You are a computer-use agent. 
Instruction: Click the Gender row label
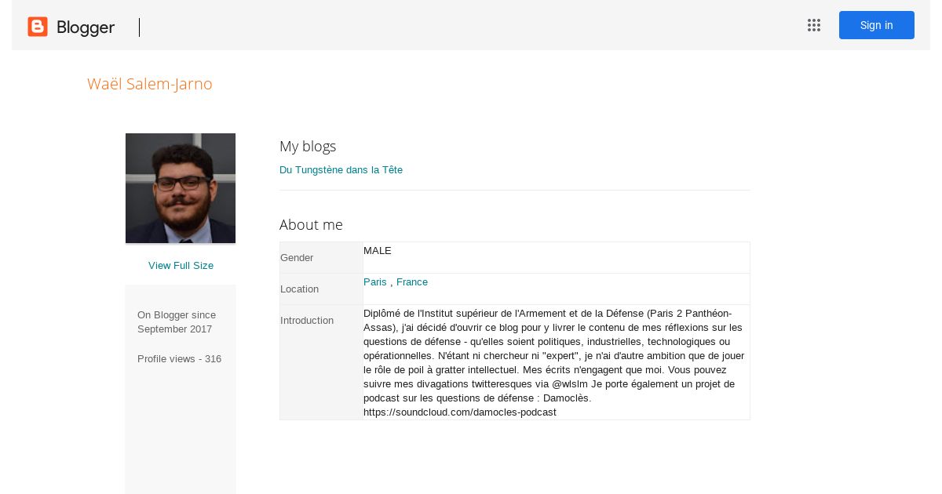pyautogui.click(x=297, y=258)
